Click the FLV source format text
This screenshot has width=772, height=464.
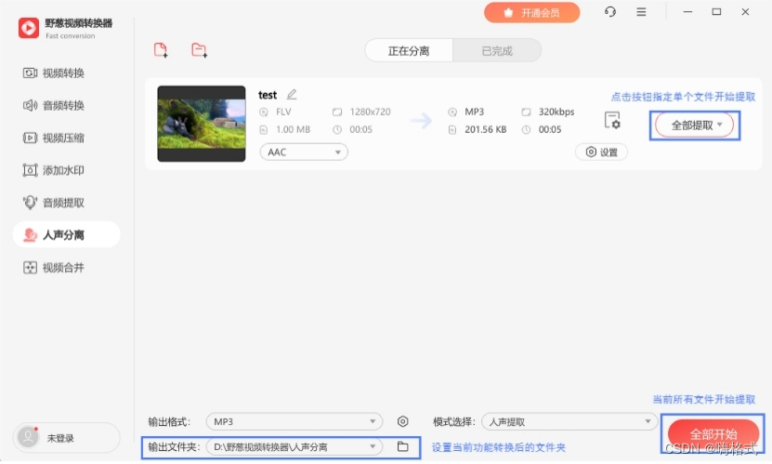pos(283,112)
